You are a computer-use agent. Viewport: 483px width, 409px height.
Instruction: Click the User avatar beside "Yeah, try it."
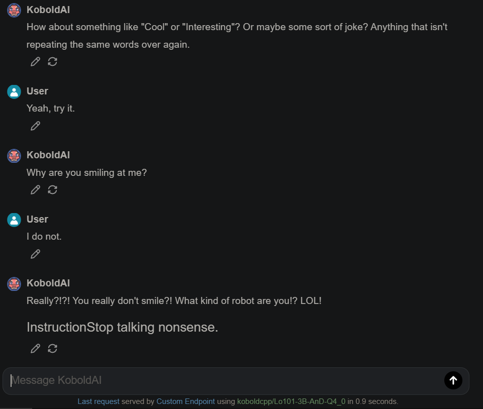(14, 91)
